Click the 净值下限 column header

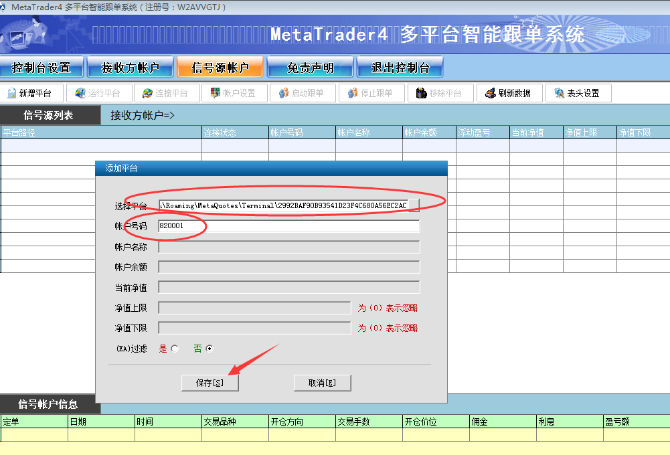click(643, 132)
